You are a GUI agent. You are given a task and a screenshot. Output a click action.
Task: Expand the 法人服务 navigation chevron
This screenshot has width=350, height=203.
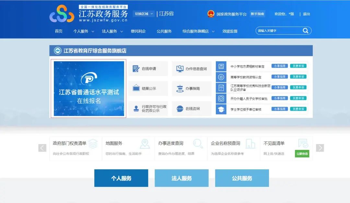[x=122, y=31]
